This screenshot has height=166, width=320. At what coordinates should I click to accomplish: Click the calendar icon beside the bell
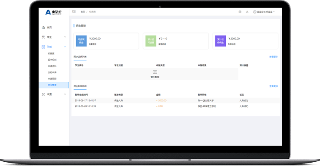click(240, 12)
